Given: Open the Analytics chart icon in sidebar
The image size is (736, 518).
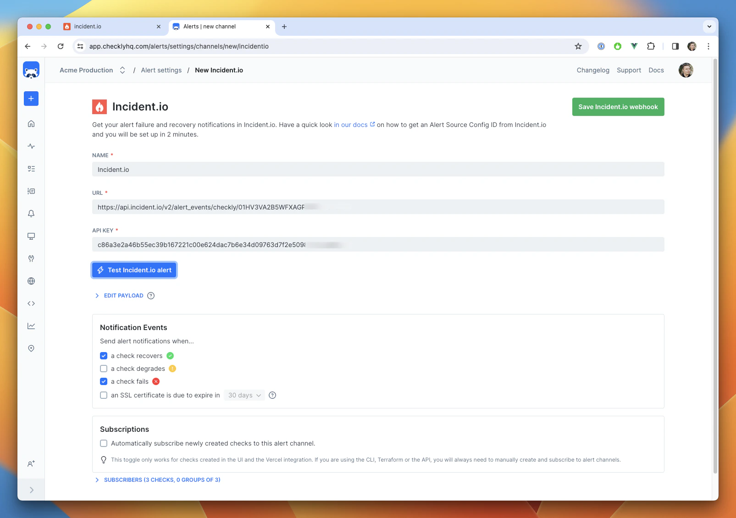Looking at the screenshot, I should point(31,325).
